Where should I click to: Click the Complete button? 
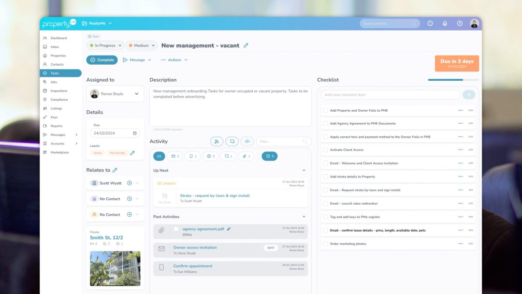coord(102,60)
